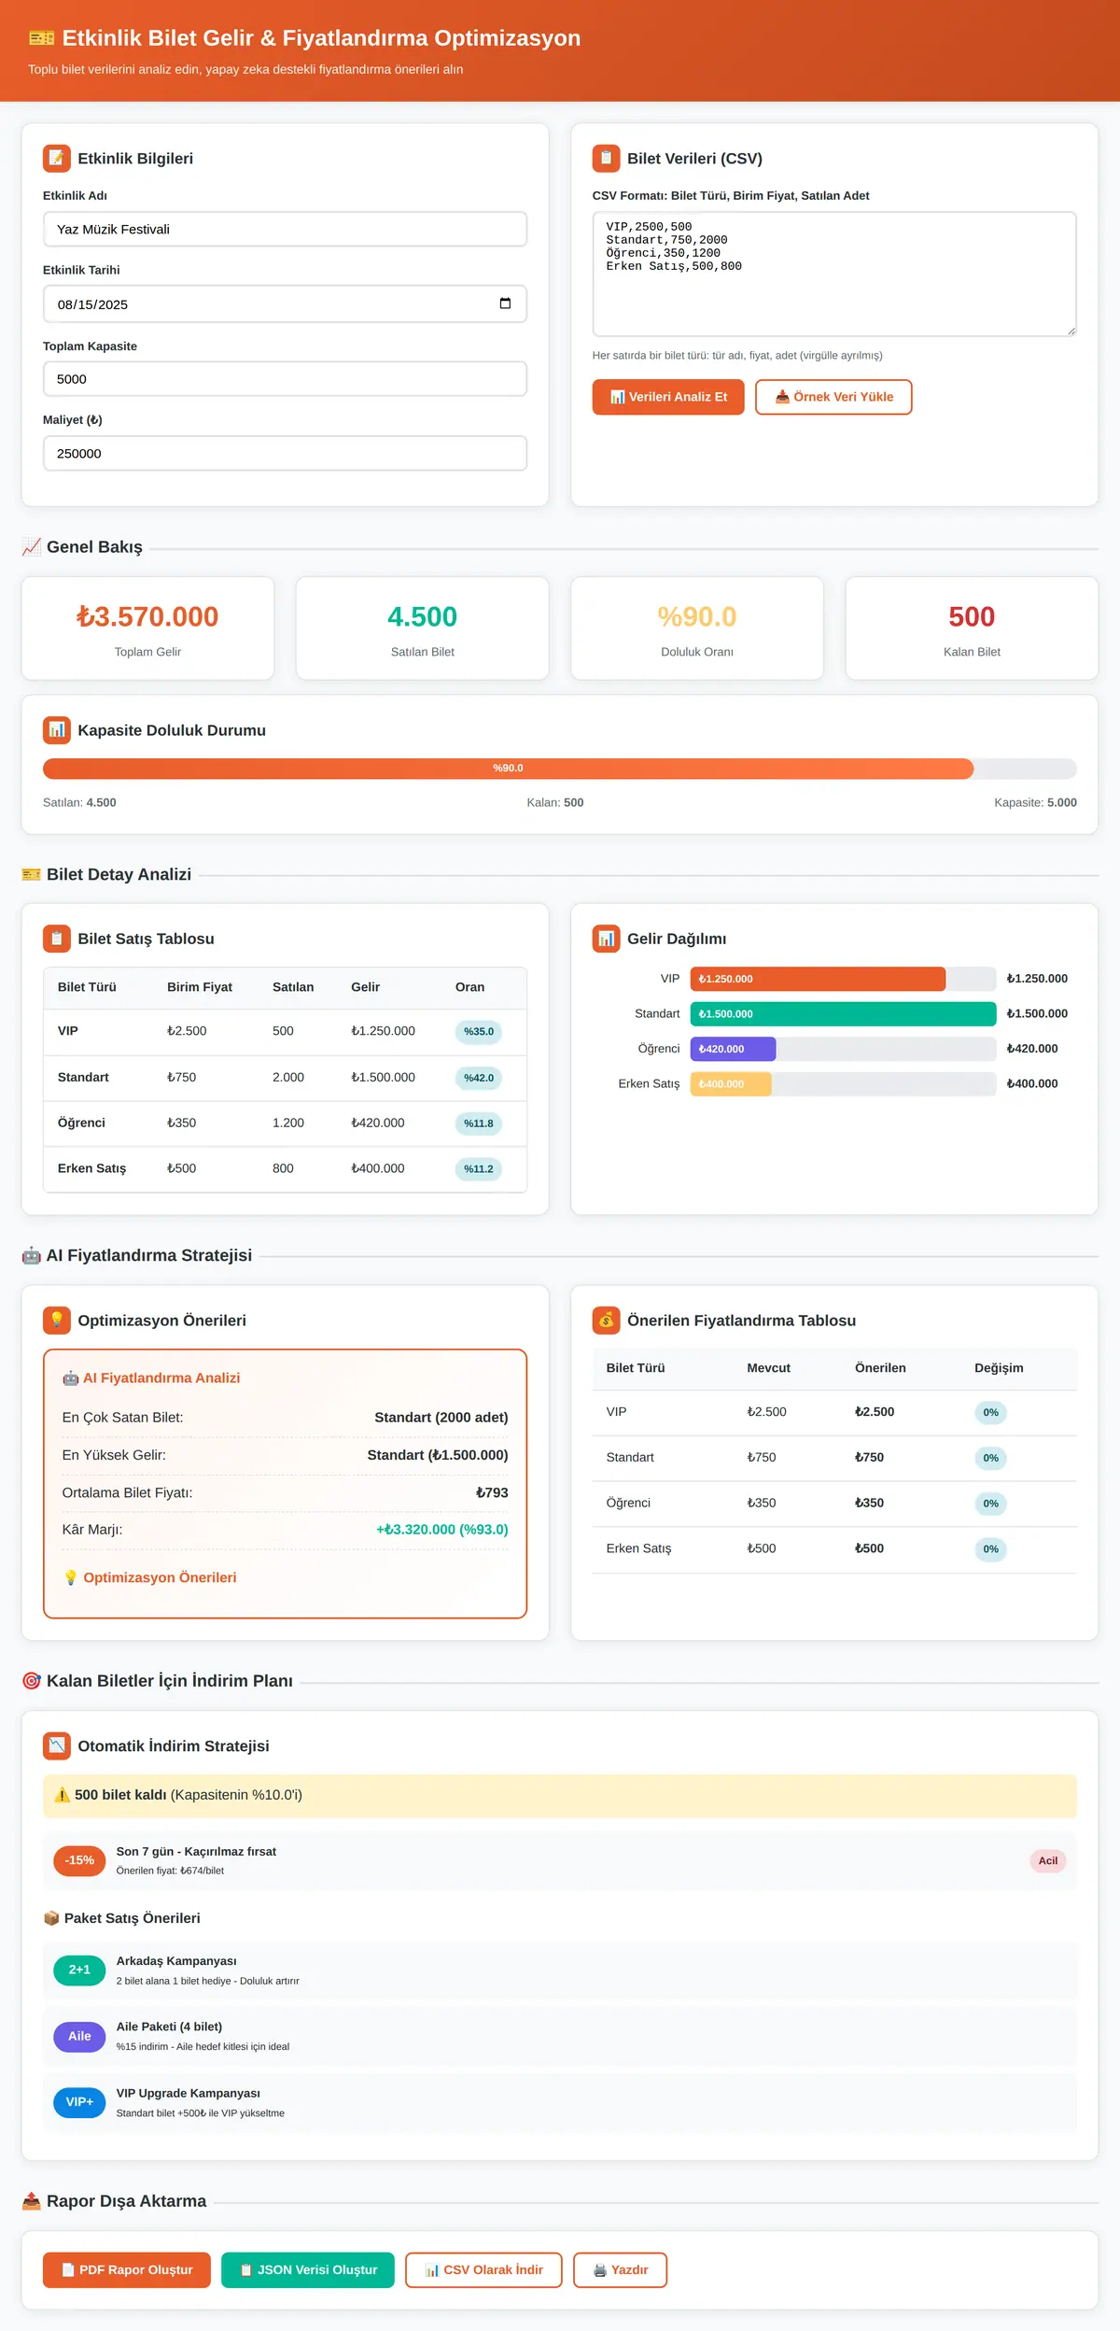Click the Toplam Gelir ₺3.570.000 card
Screen dimensions: 1120x2331
pos(147,628)
